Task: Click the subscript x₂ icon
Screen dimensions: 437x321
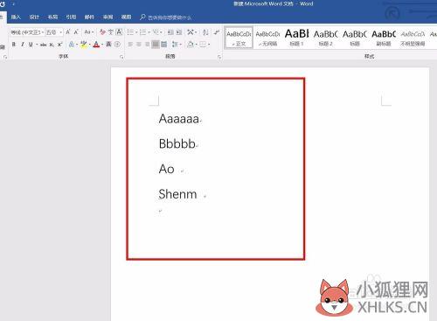Action: tap(52, 45)
